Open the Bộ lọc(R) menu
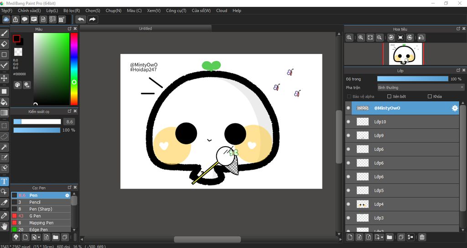 click(x=72, y=11)
